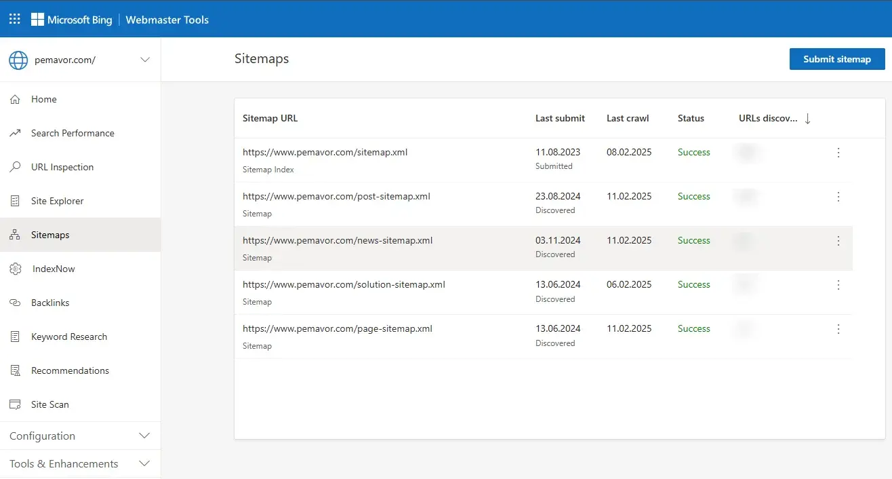Expand the pemavor.com site selector dropdown
This screenshot has height=479, width=892.
point(145,60)
